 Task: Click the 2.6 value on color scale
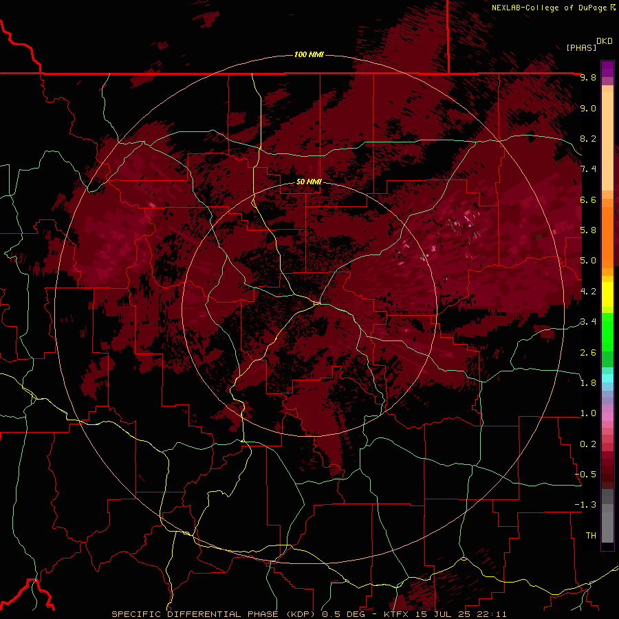(588, 353)
